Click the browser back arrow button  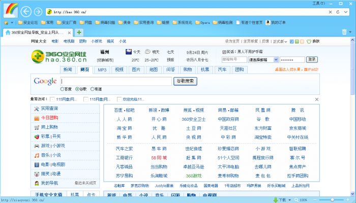click(26, 12)
